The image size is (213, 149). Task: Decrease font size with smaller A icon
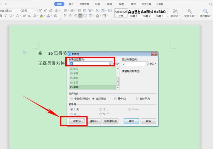(45, 10)
